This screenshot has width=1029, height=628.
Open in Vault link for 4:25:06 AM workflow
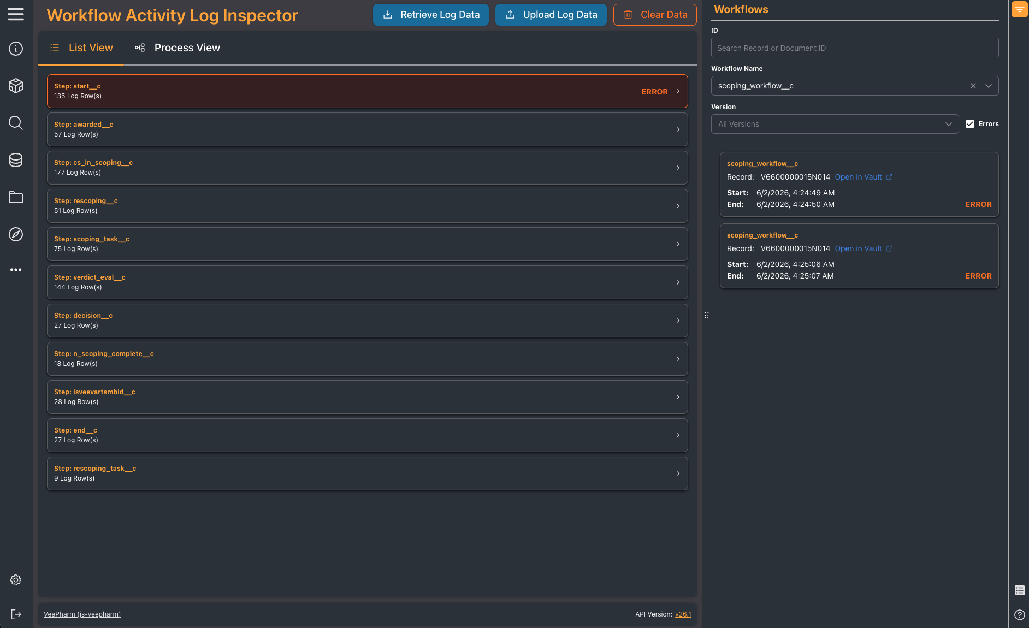pos(858,248)
